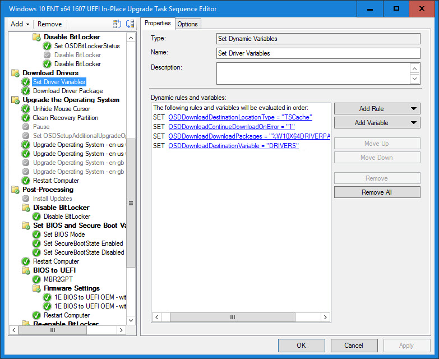Select the Unhide Mouse Cursor step
This screenshot has height=359, width=439.
point(62,109)
